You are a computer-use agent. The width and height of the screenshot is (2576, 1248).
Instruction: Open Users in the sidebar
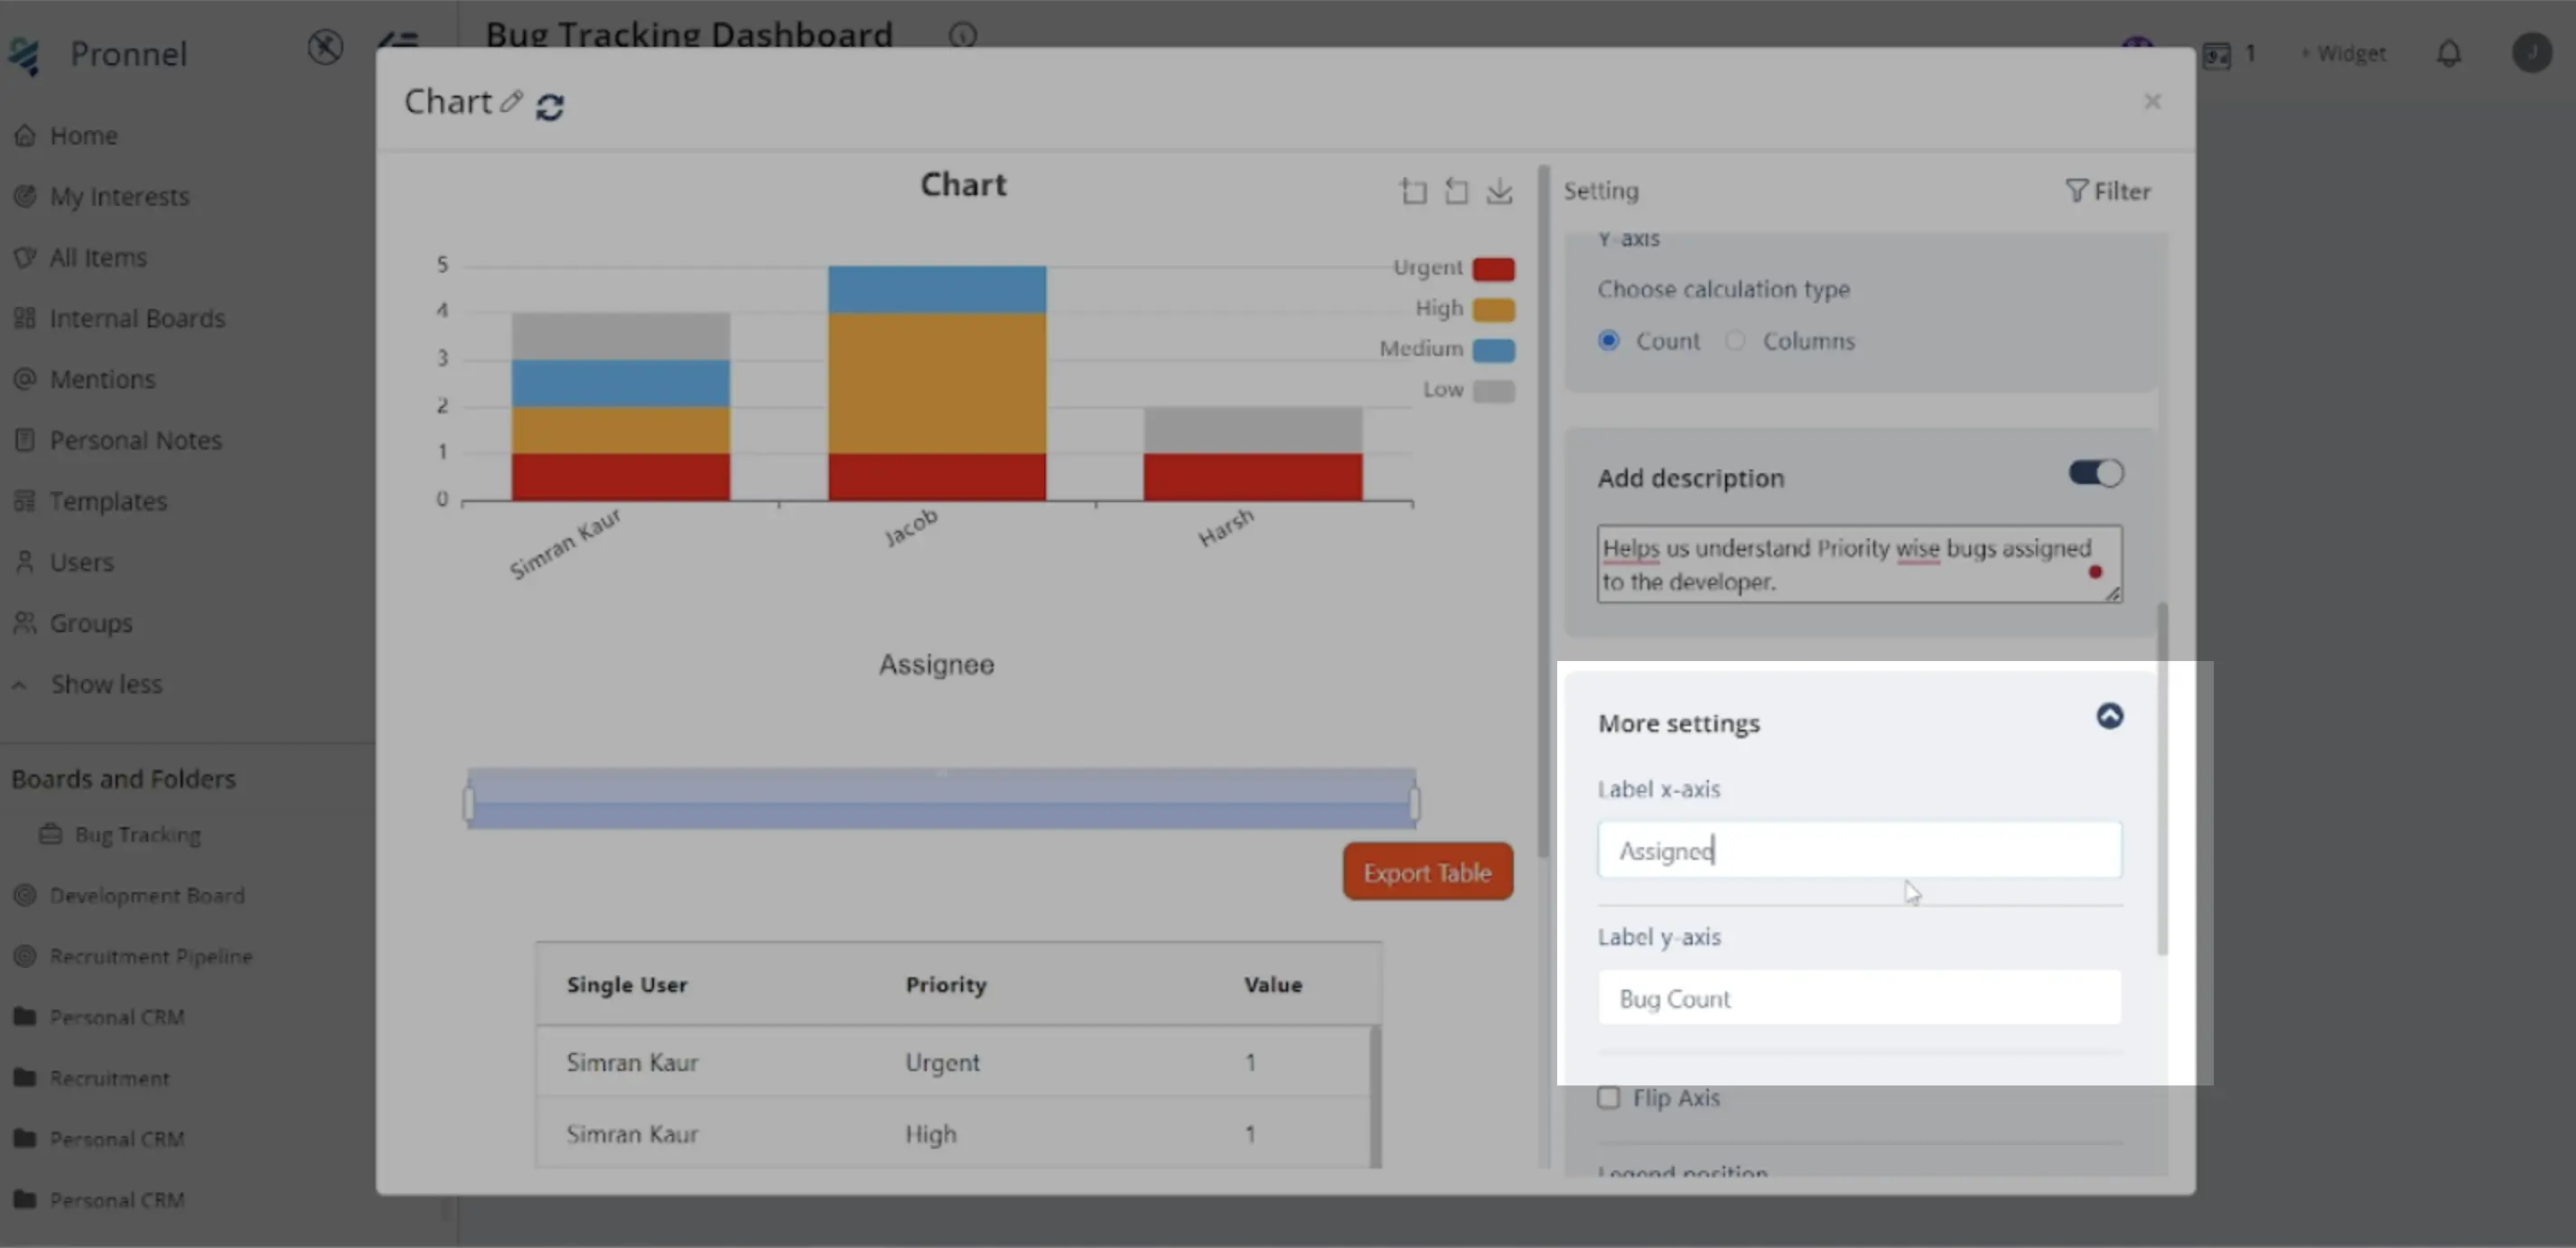click(81, 562)
